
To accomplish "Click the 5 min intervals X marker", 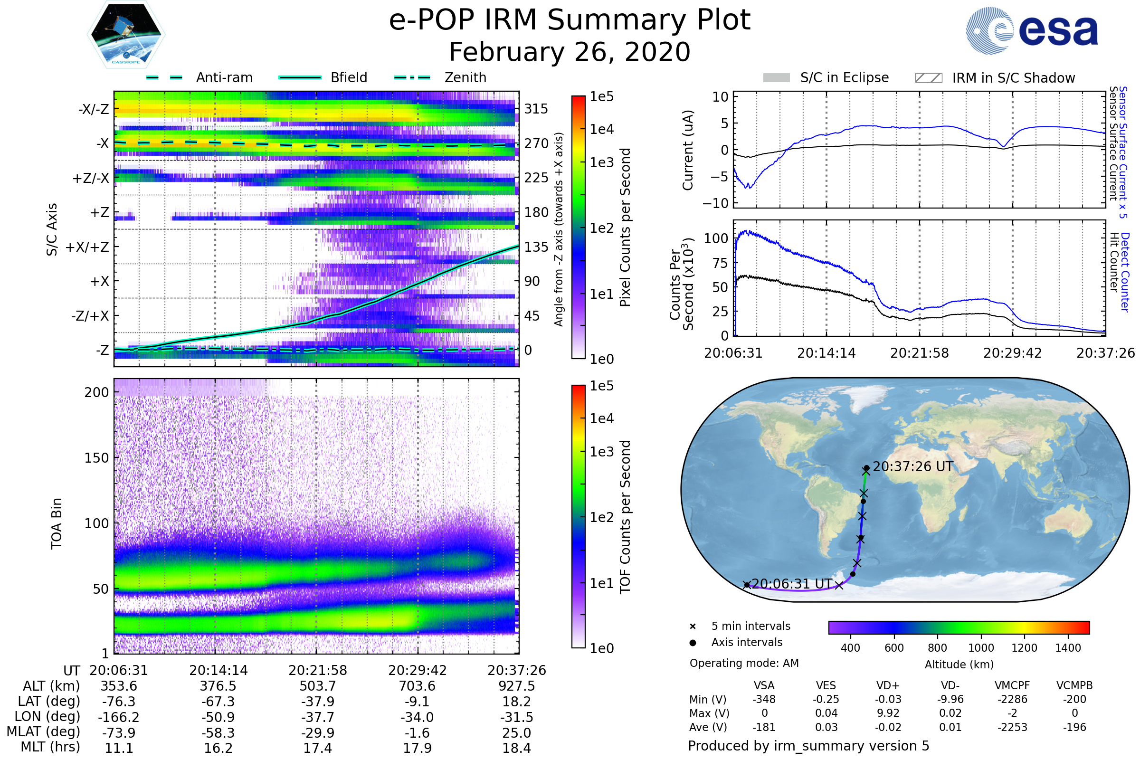I will pos(693,627).
